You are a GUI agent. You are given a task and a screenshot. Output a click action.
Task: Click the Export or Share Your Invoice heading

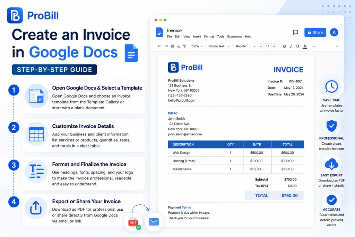[x=86, y=201]
